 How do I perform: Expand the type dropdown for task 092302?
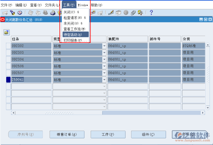[x=104, y=46]
